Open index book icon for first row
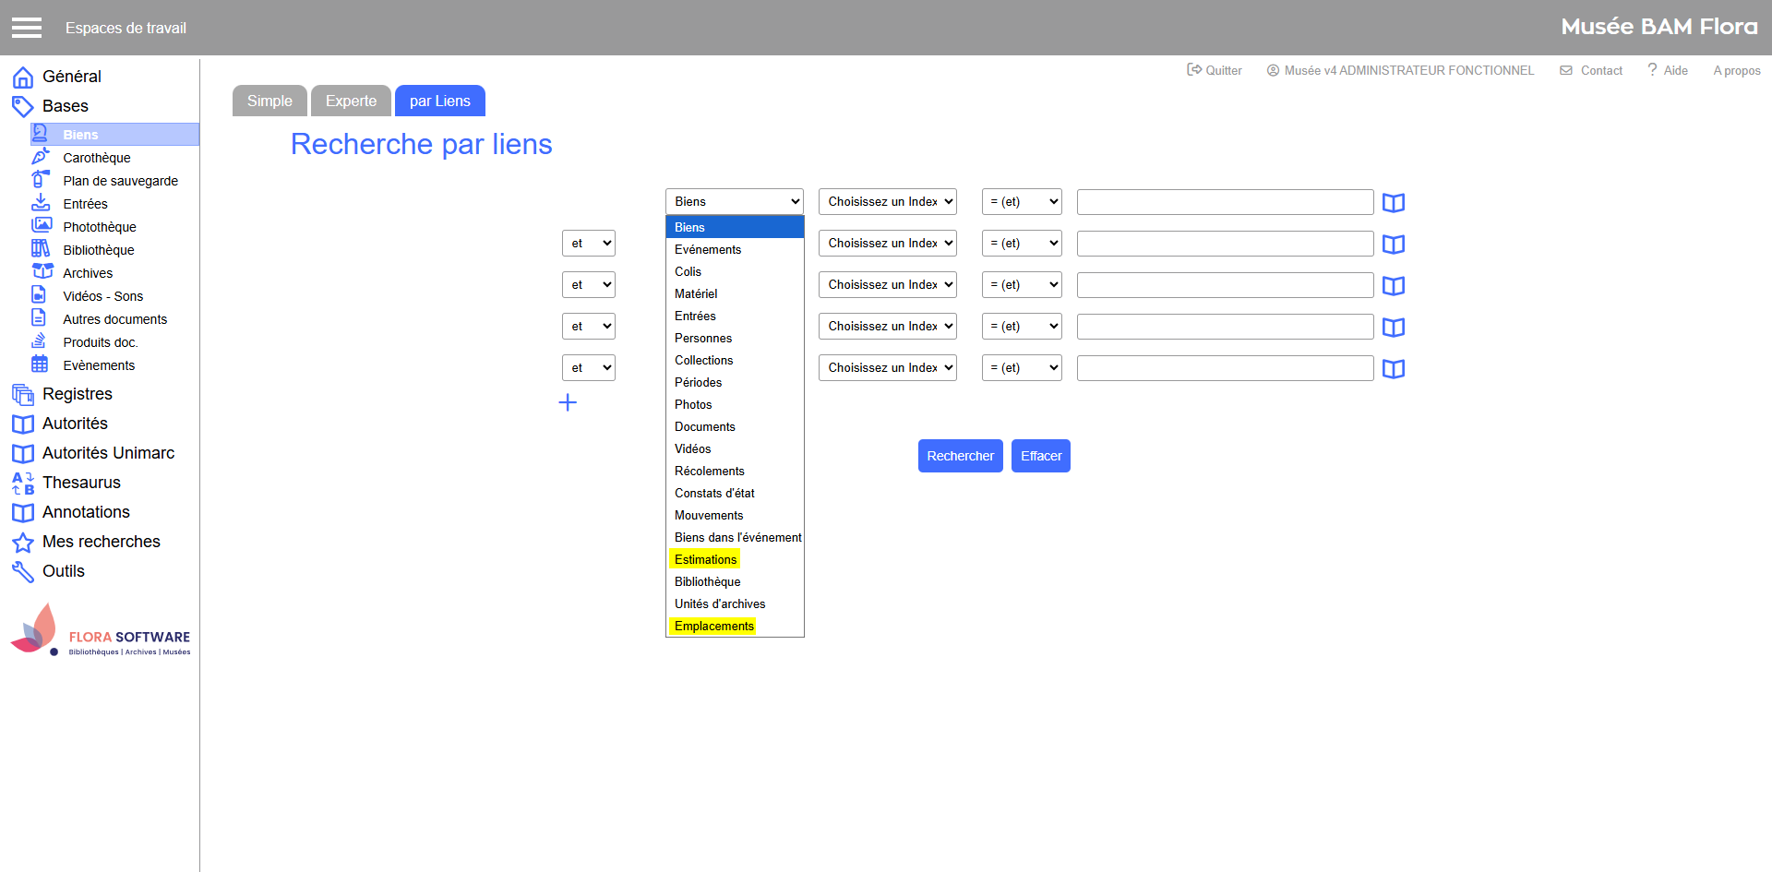Screen dimensions: 1772x872 (1393, 203)
